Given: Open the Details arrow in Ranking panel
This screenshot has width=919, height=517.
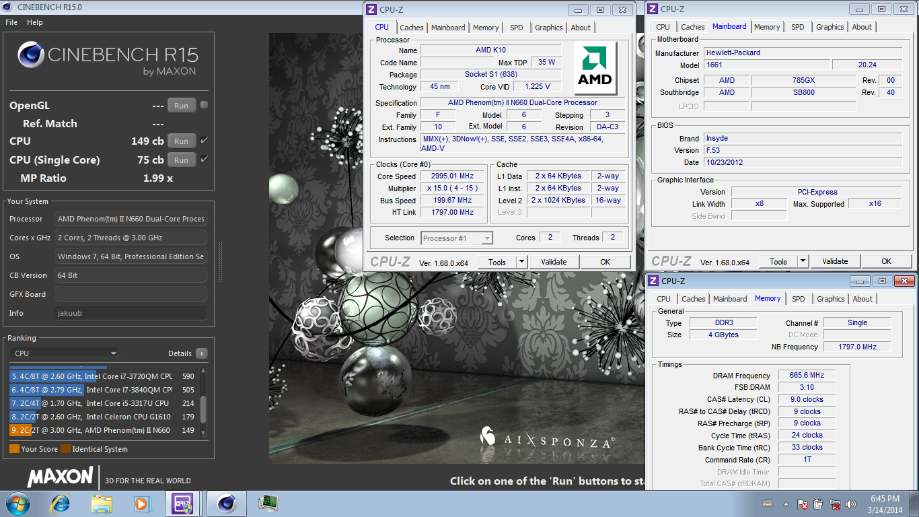Looking at the screenshot, I should (202, 353).
